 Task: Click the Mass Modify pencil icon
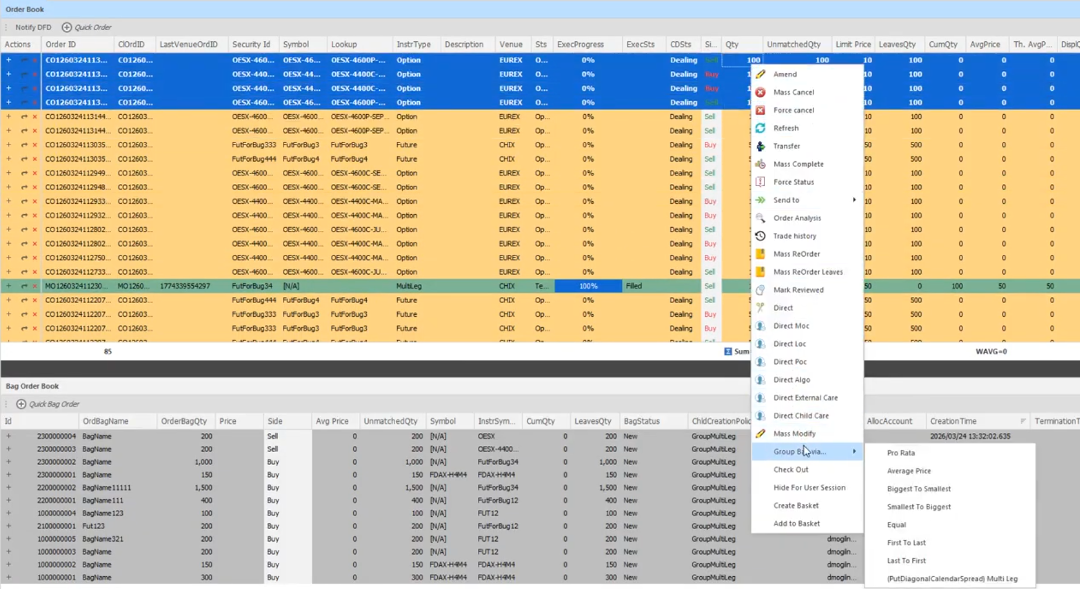click(x=760, y=434)
